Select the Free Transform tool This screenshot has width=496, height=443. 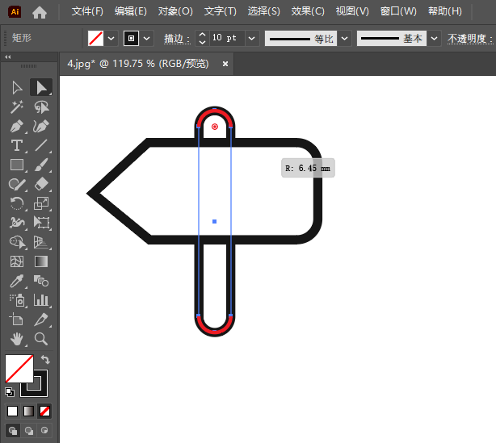(x=41, y=223)
